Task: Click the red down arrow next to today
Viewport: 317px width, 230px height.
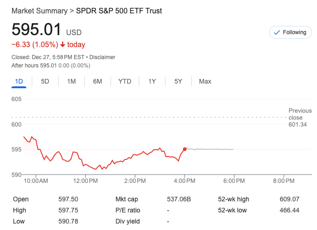Action: [x=63, y=45]
